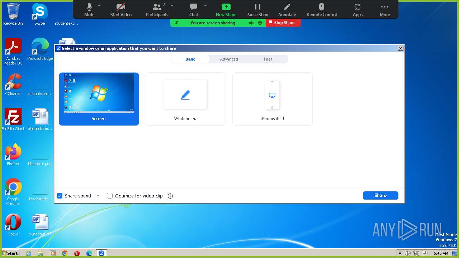
Task: Pause Share in the Zoom toolbar
Action: 258,10
